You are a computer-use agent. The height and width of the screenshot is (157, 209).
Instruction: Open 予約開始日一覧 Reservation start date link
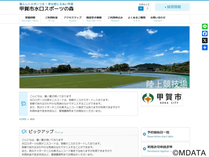point(165,134)
